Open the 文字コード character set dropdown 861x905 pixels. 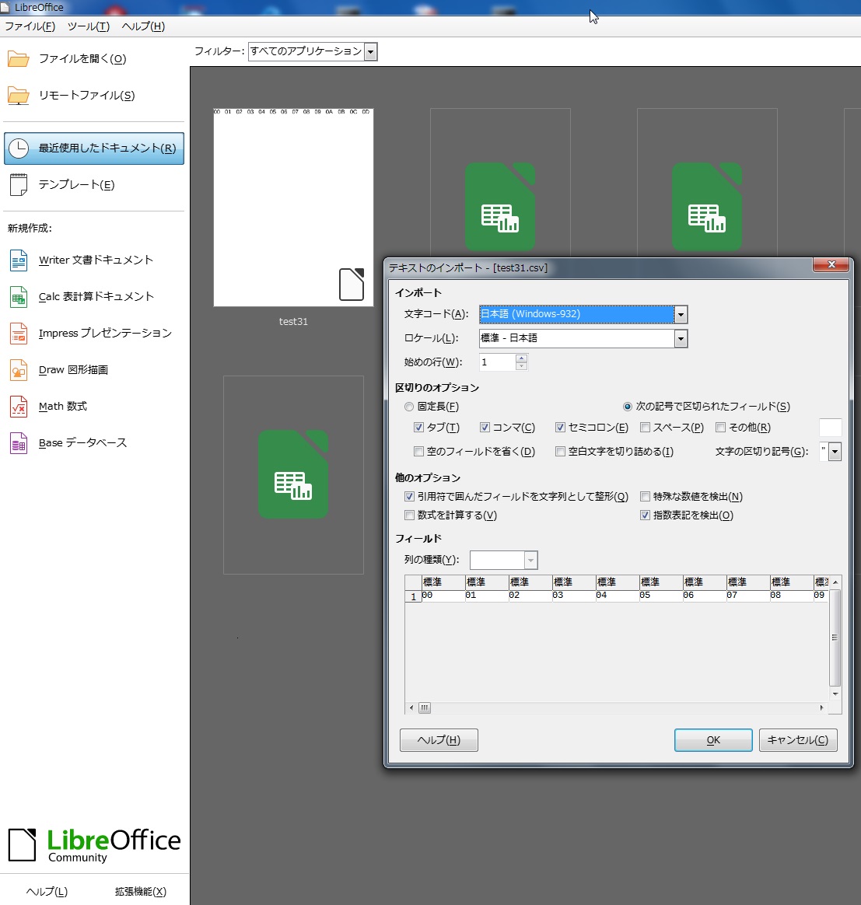681,315
